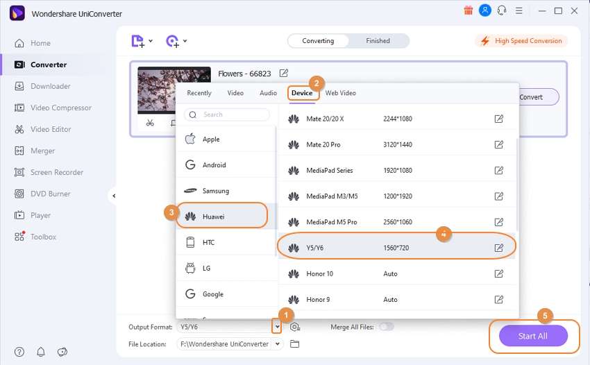Screen dimensions: 590x365
Task: Click the Load DVD disc icon
Action: click(x=172, y=41)
